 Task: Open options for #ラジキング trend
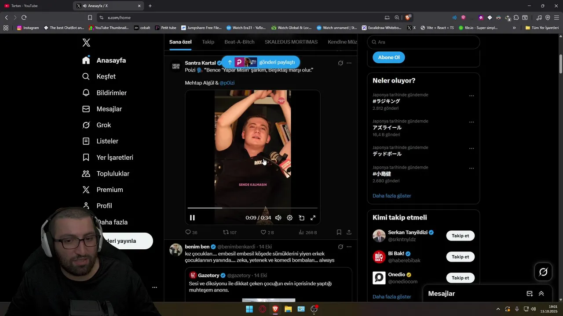pyautogui.click(x=472, y=96)
